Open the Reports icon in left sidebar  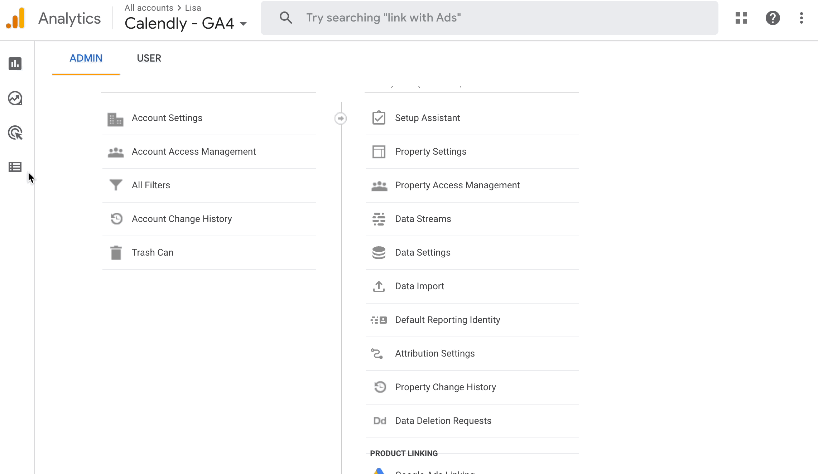click(15, 64)
